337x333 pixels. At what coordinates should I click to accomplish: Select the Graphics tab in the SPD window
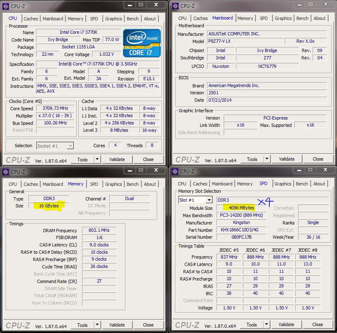(x=283, y=184)
